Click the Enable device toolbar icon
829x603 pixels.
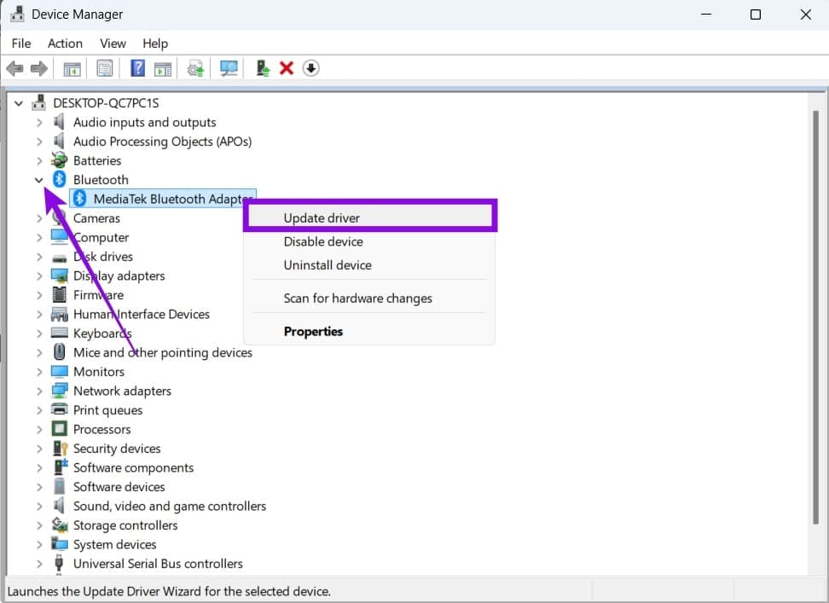263,68
